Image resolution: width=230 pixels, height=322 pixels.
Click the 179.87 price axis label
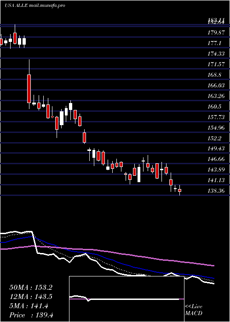point(216,33)
